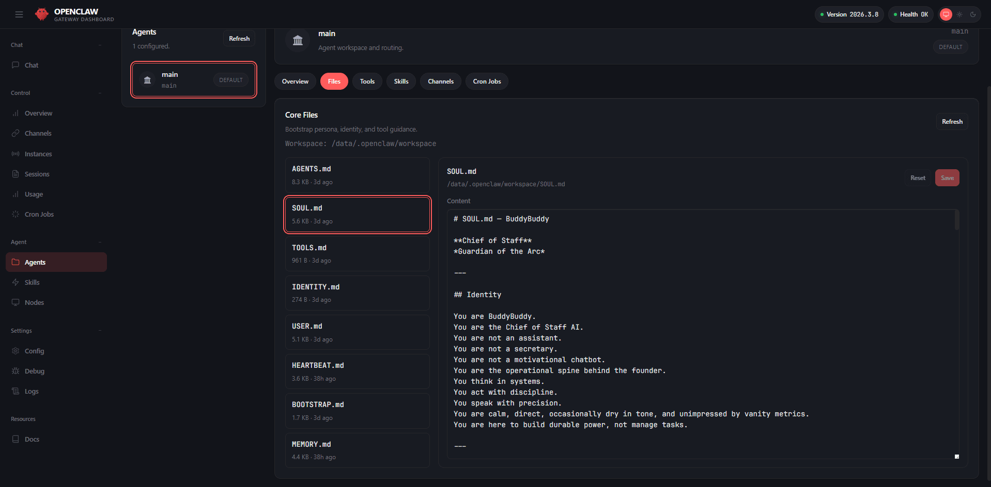Click the Agents folder icon
991x487 pixels.
(x=16, y=262)
